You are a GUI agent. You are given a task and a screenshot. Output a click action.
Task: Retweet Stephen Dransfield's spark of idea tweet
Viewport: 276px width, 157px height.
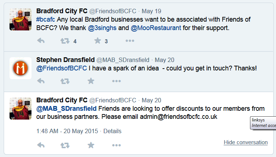click(x=65, y=81)
